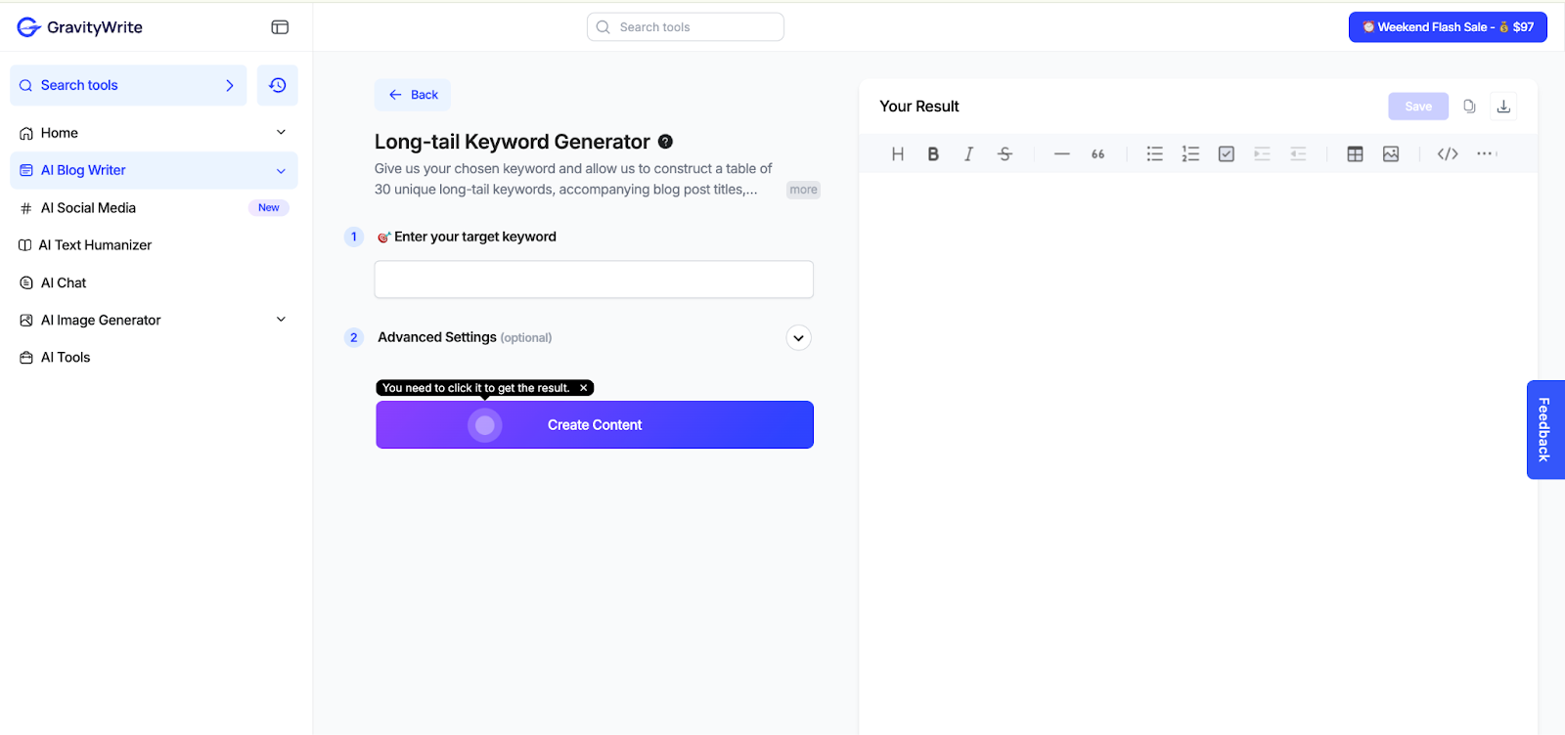The height and width of the screenshot is (735, 1565).
Task: Collapse the AI Blog Writer chevron
Action: tap(281, 171)
